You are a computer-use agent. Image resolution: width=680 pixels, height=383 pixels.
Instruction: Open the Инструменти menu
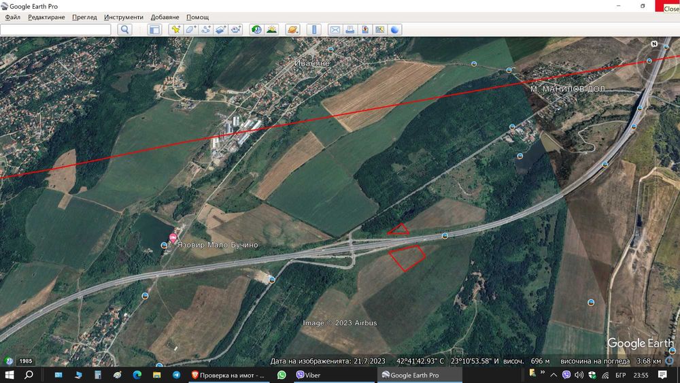pyautogui.click(x=124, y=17)
